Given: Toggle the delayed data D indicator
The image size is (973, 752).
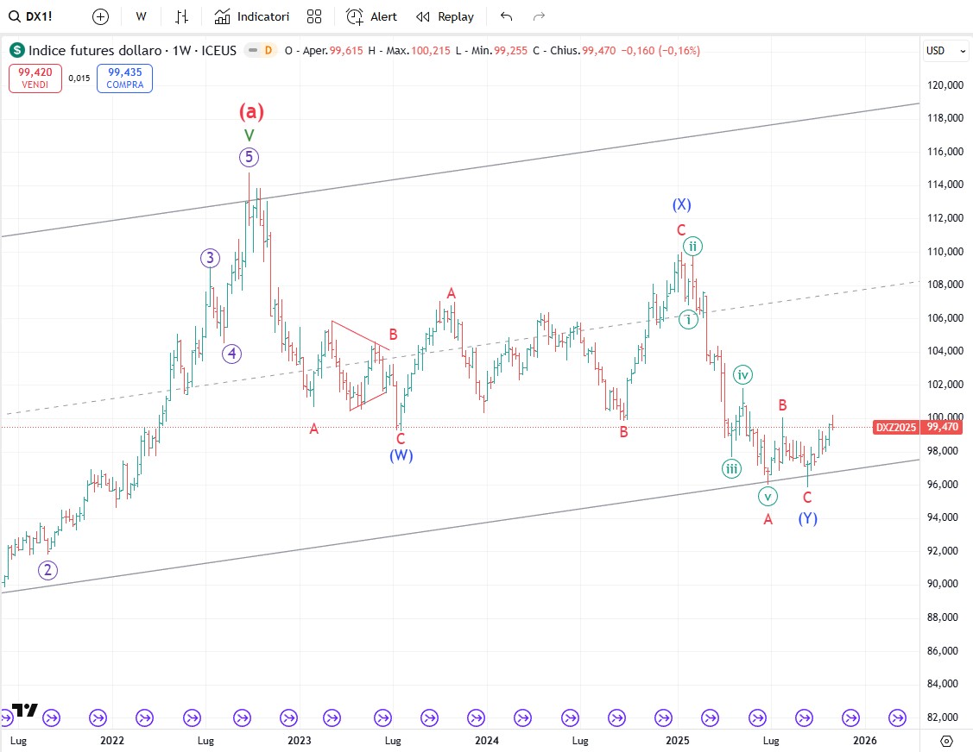Looking at the screenshot, I should click(268, 51).
